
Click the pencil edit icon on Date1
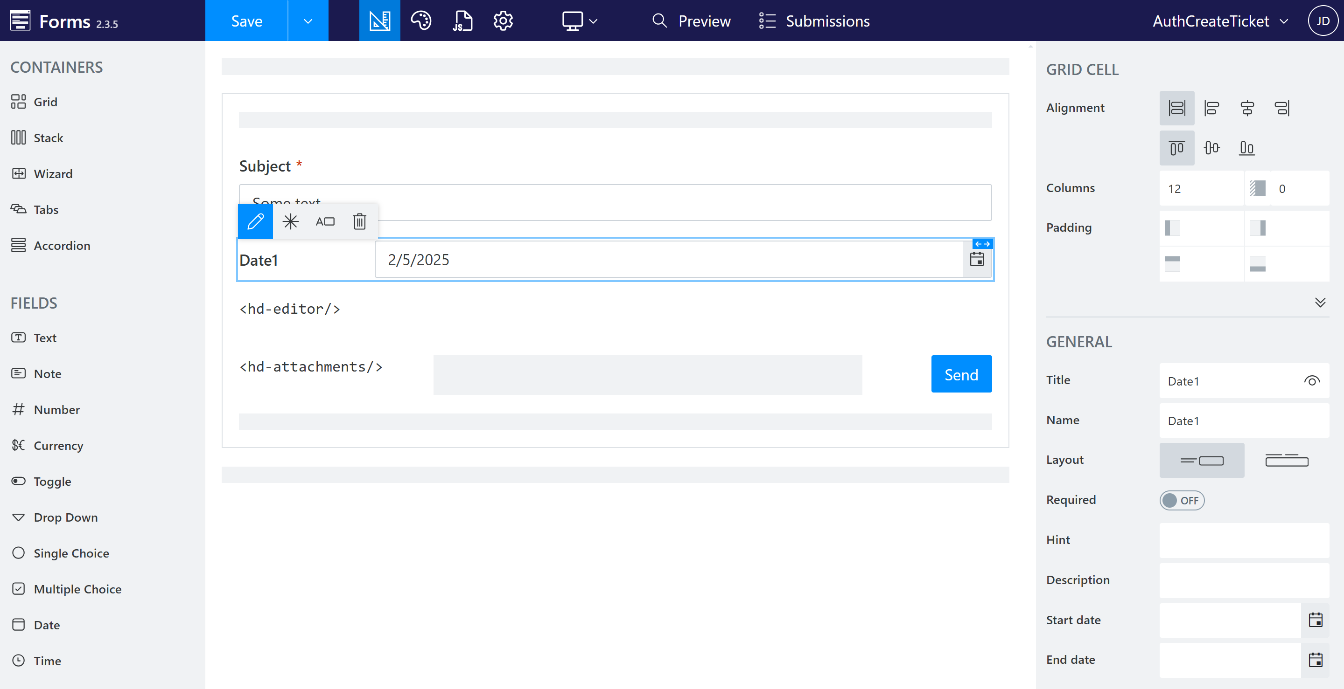(255, 221)
